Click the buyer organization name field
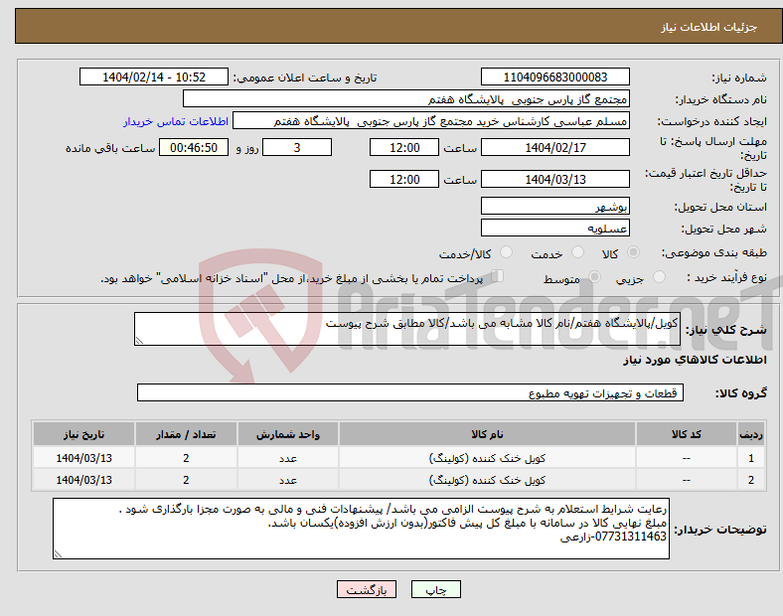Screen dimensions: 783x616 pyautogui.click(x=406, y=98)
